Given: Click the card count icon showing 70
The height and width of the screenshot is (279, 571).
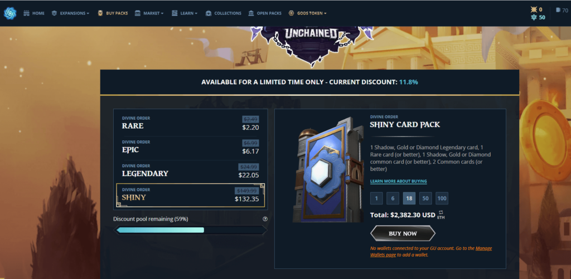Looking at the screenshot, I should (x=558, y=10).
